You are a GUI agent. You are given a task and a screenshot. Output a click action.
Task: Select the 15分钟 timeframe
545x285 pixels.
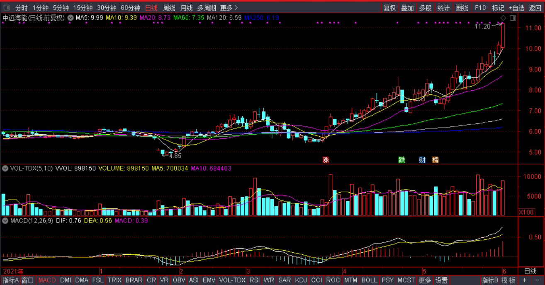point(83,8)
